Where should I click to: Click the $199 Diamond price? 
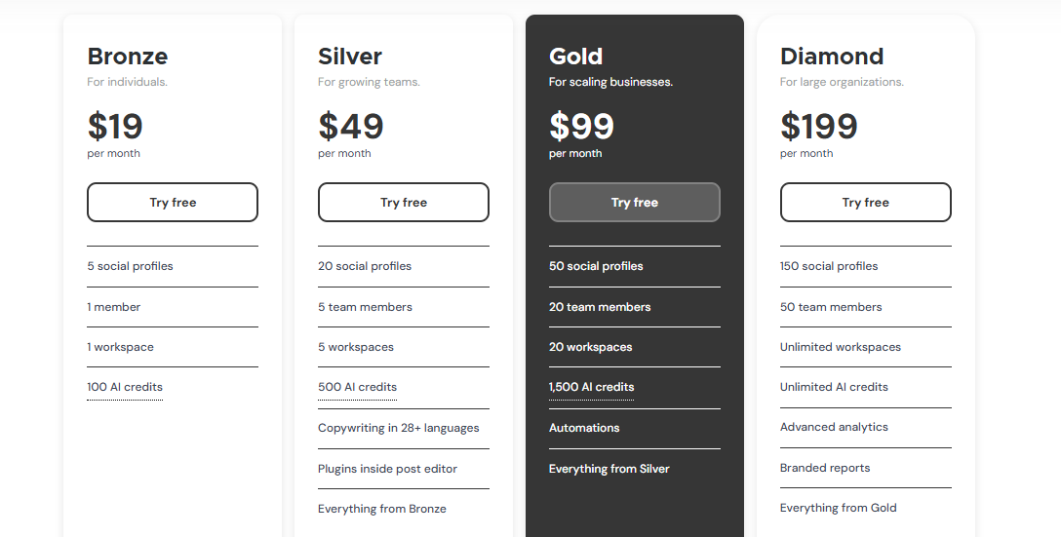[819, 126]
